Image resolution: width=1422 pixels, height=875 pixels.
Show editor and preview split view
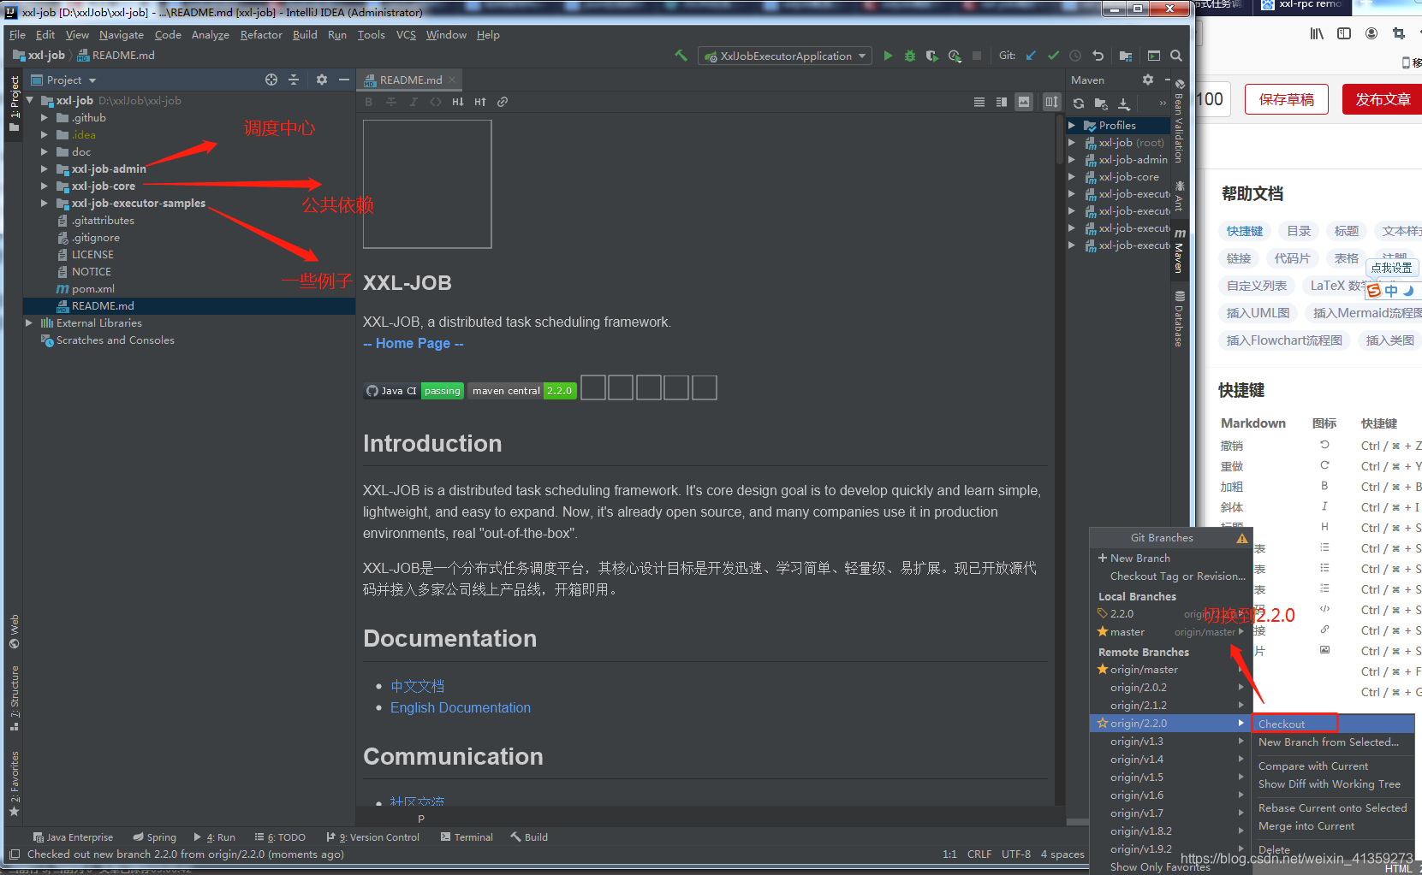[1002, 102]
